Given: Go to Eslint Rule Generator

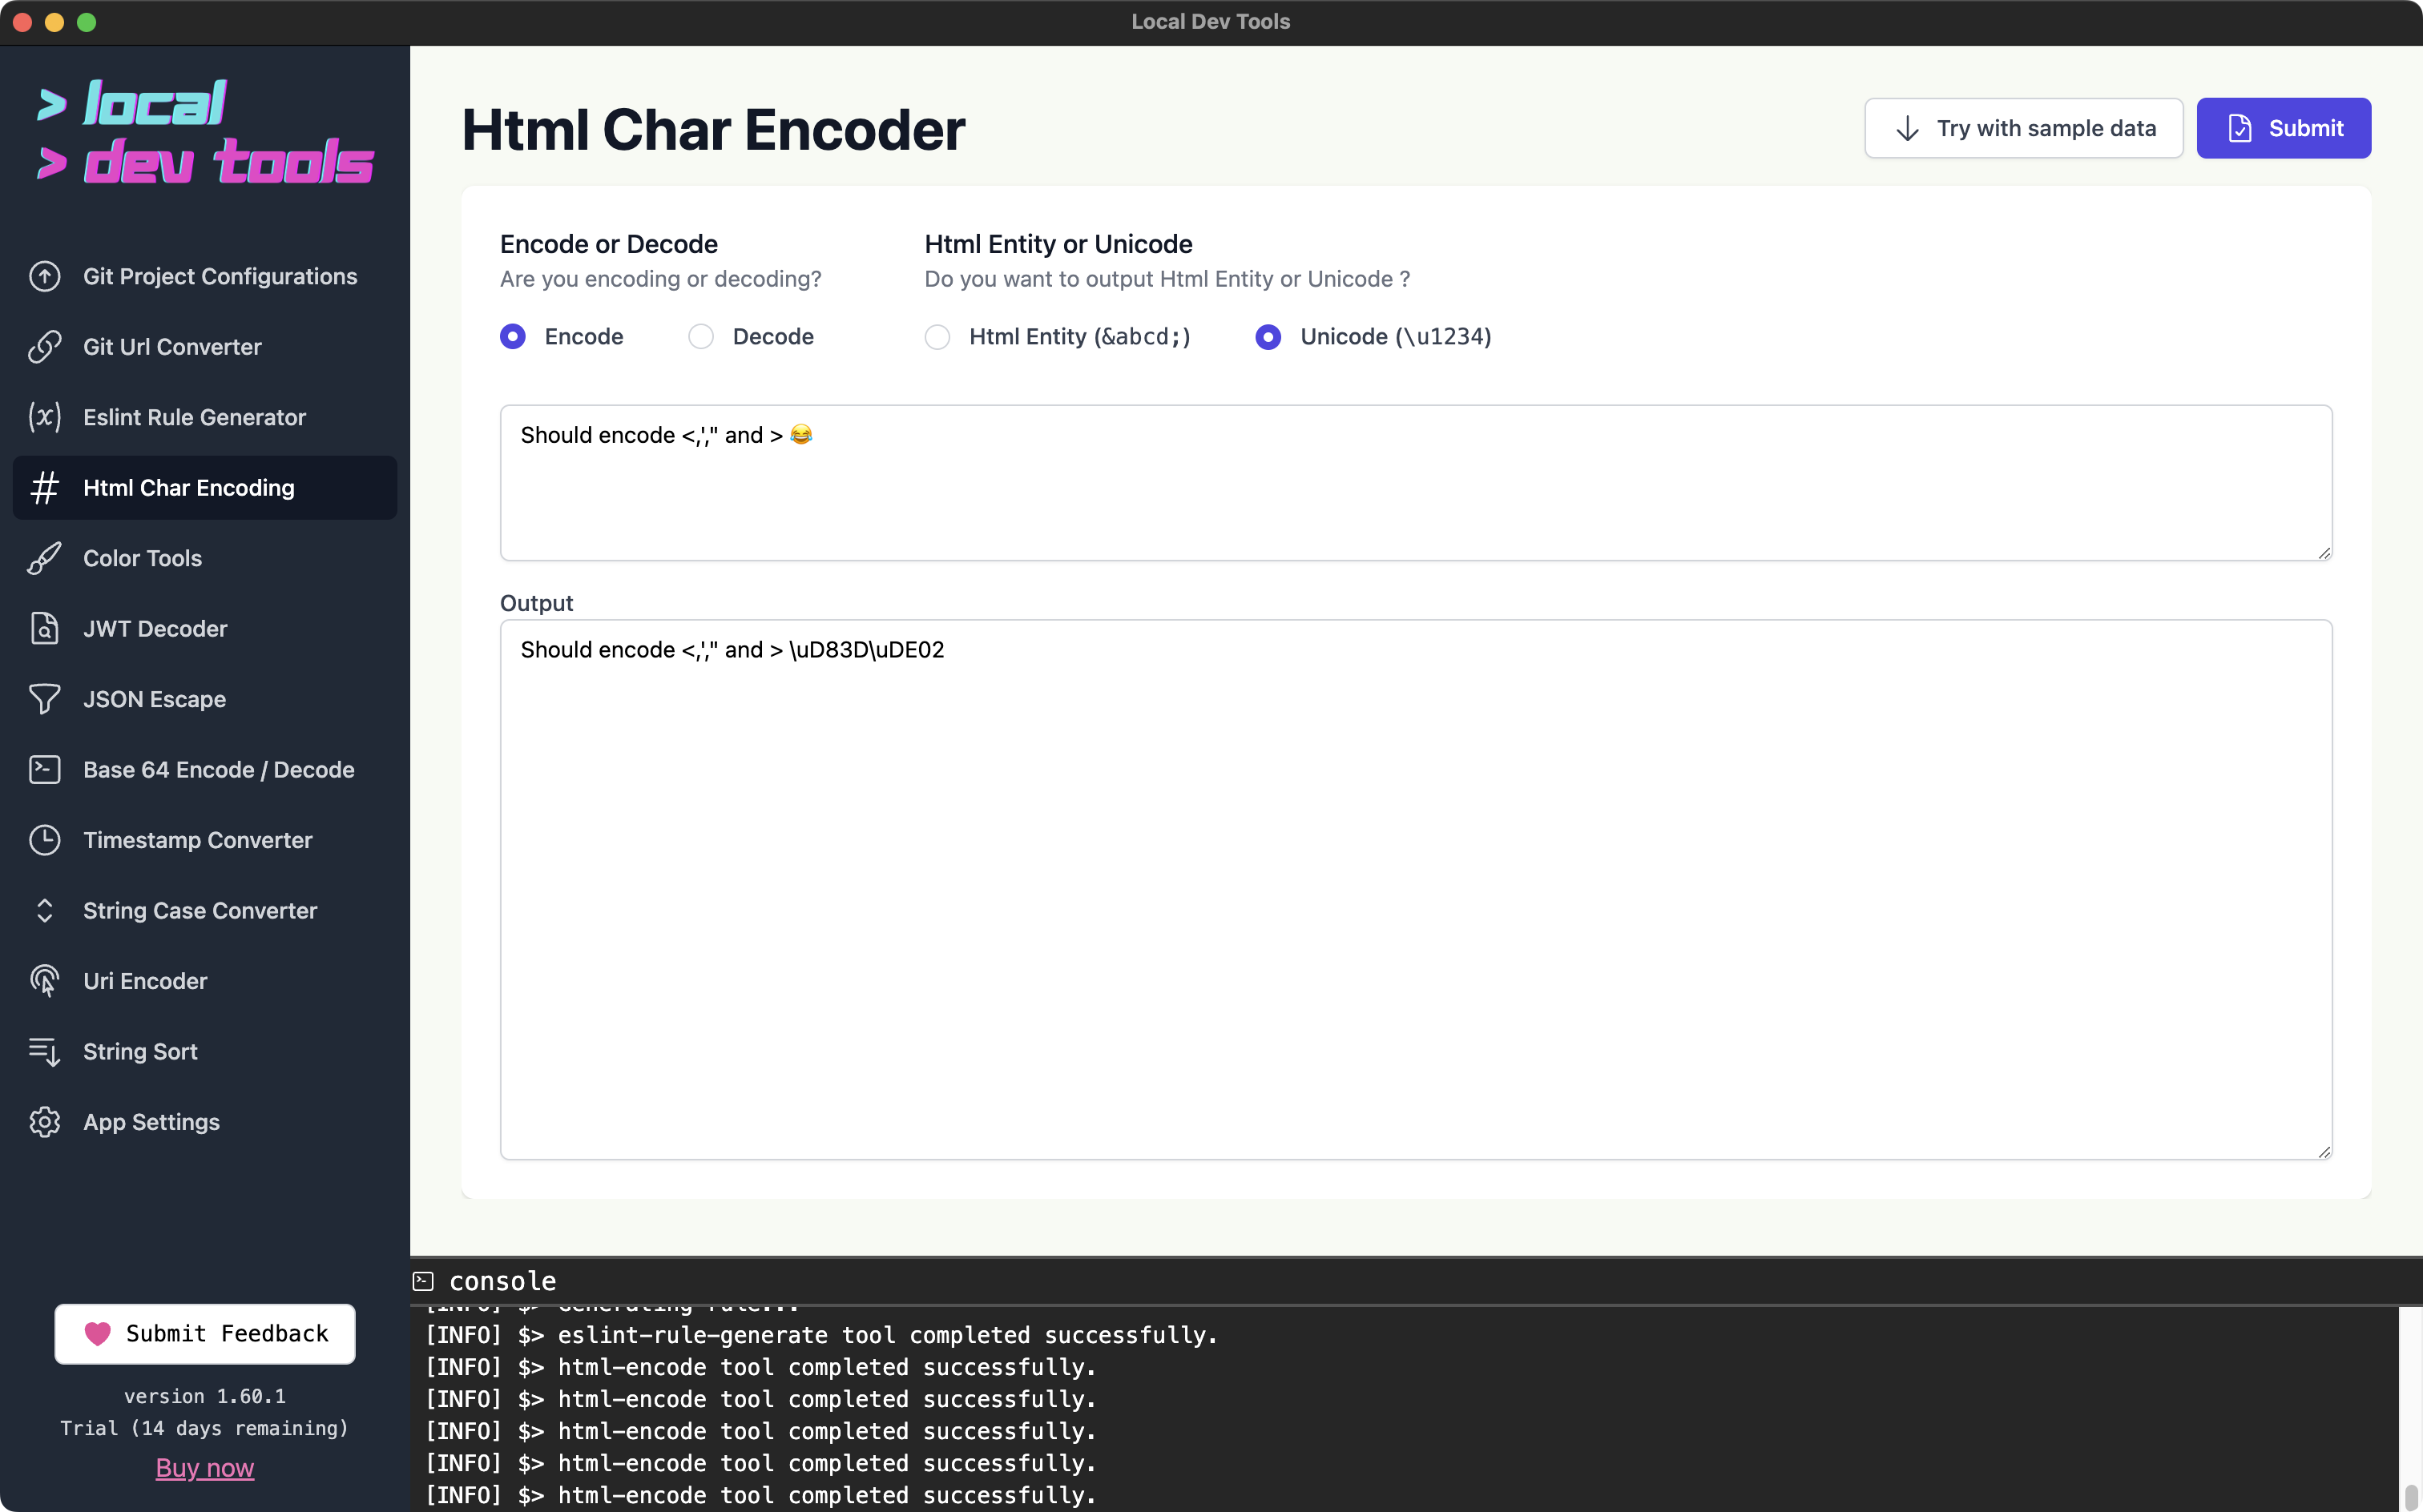Looking at the screenshot, I should (x=205, y=417).
